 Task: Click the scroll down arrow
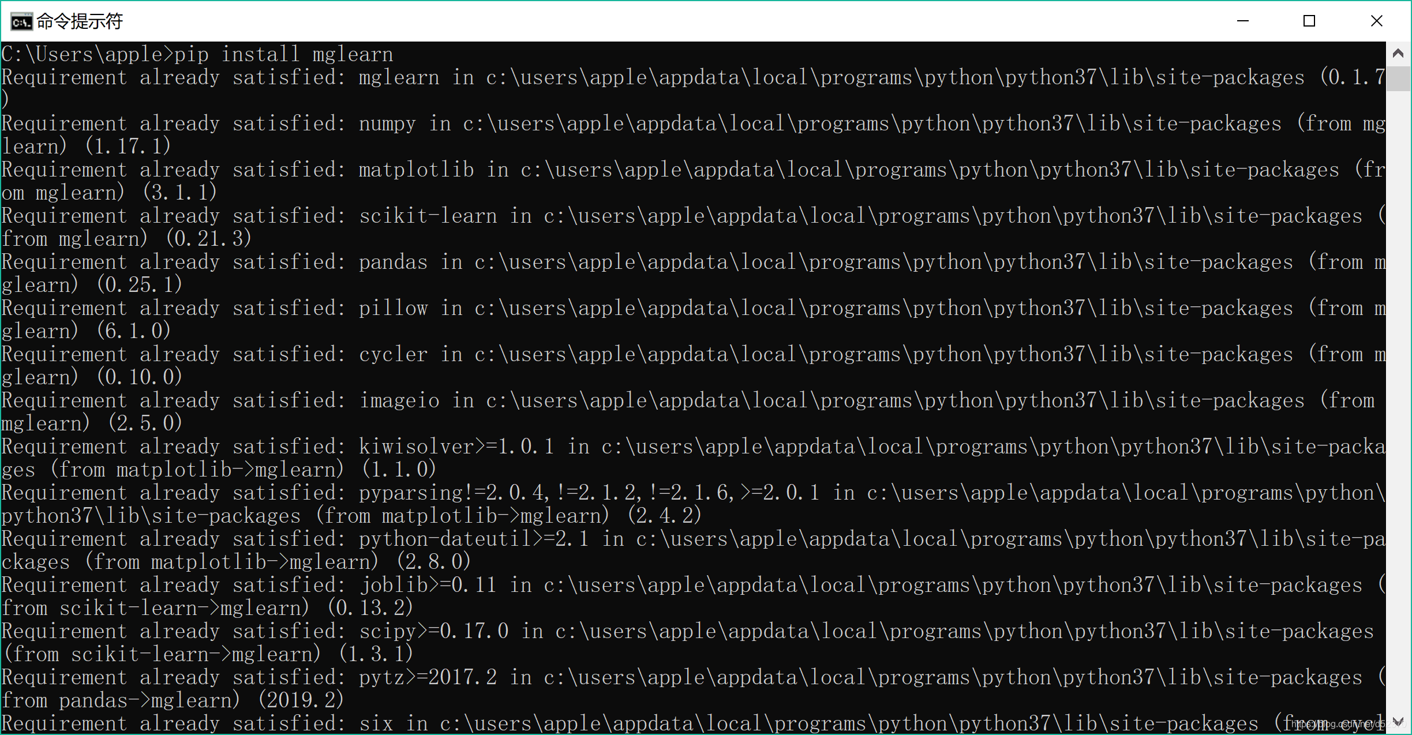coord(1398,721)
